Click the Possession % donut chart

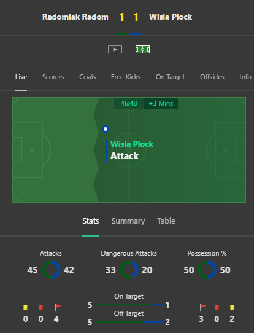click(207, 270)
